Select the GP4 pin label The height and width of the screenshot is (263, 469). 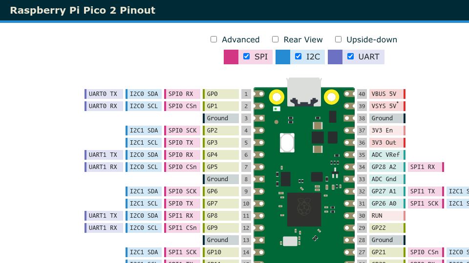221,155
